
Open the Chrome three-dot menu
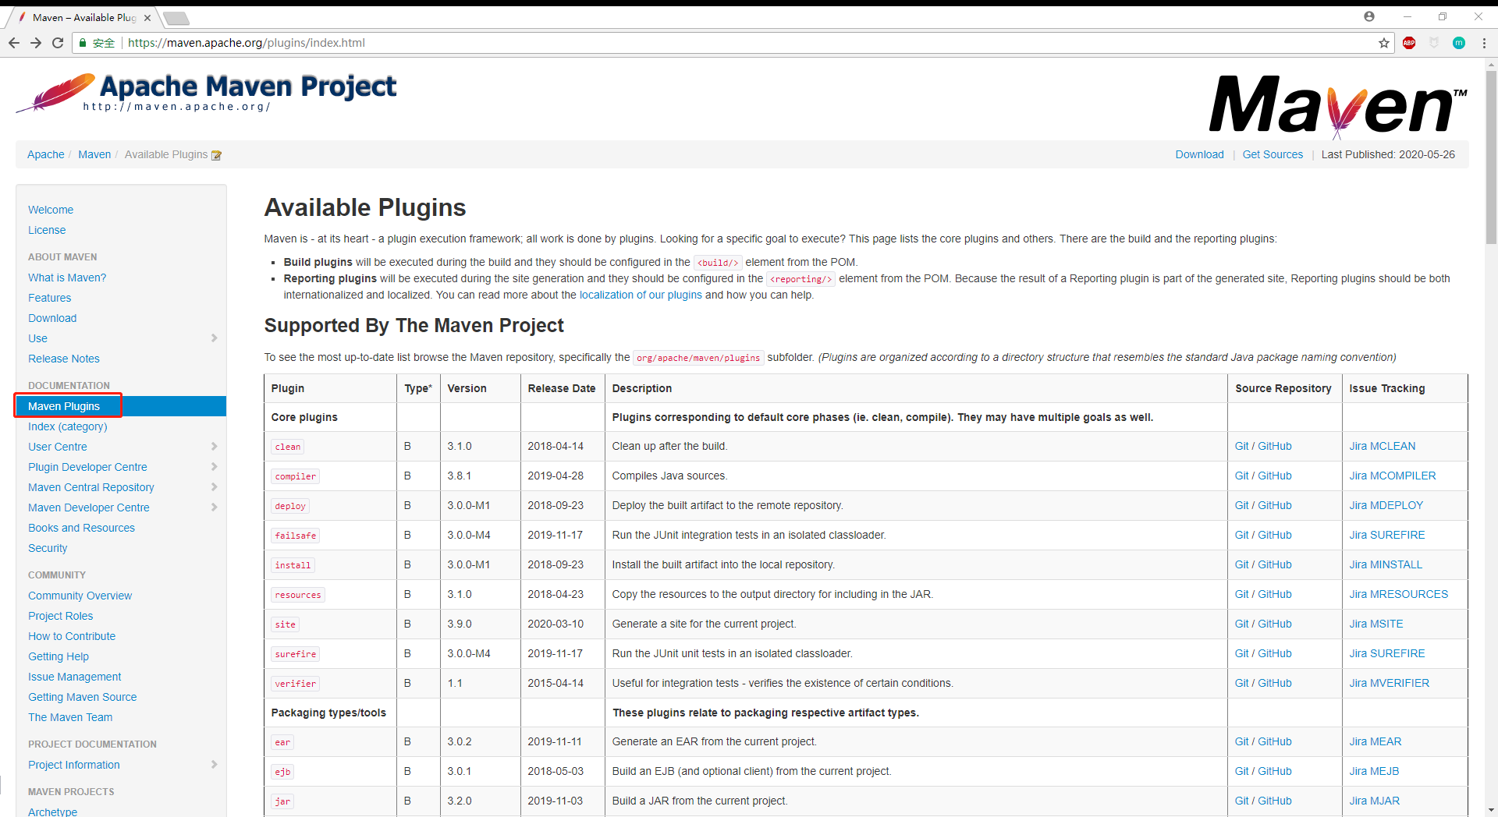click(x=1484, y=43)
